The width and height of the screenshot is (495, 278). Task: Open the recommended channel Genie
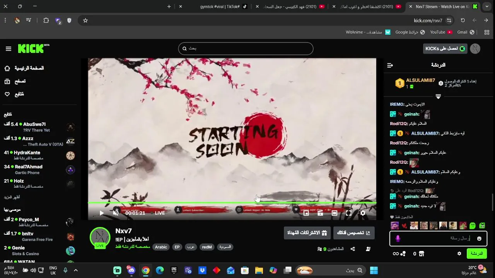pyautogui.click(x=39, y=251)
